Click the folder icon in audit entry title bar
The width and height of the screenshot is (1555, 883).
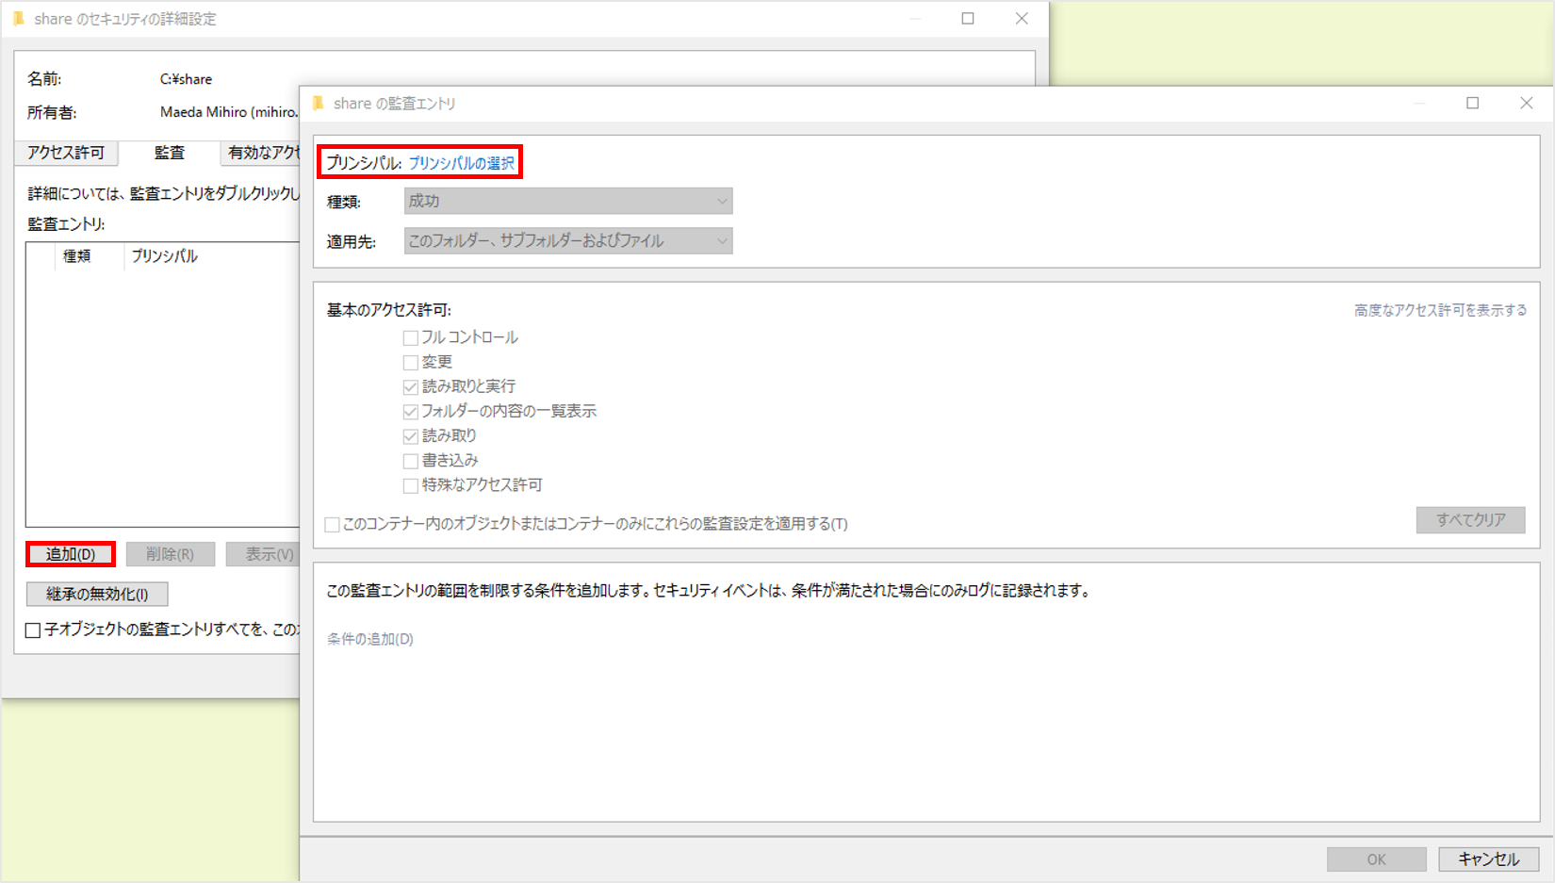pos(319,104)
